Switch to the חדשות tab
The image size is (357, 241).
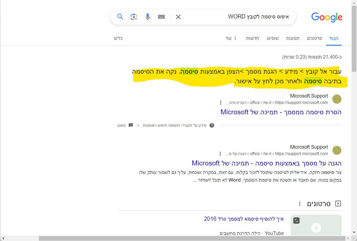coord(253,38)
